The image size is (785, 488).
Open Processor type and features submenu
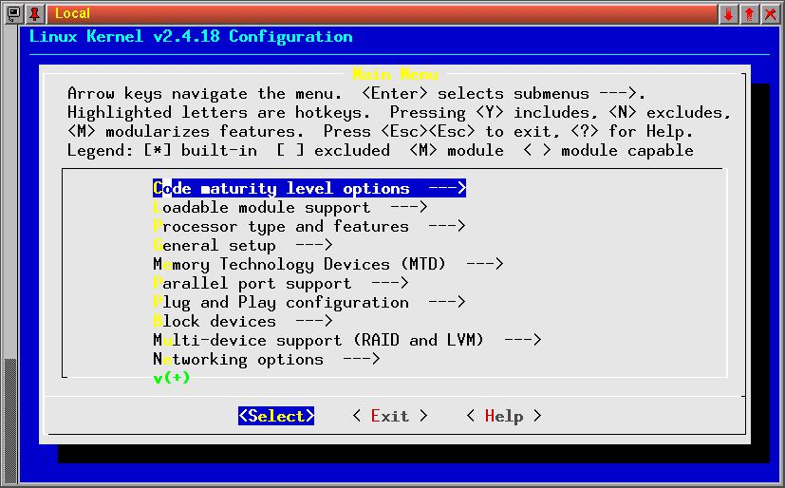click(309, 226)
